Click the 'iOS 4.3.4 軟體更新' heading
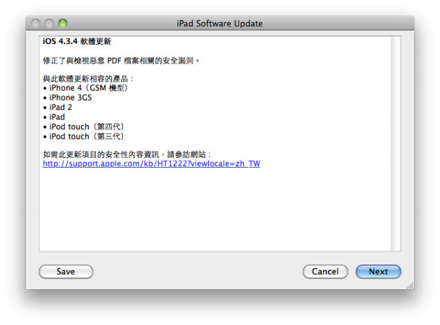 (x=77, y=41)
